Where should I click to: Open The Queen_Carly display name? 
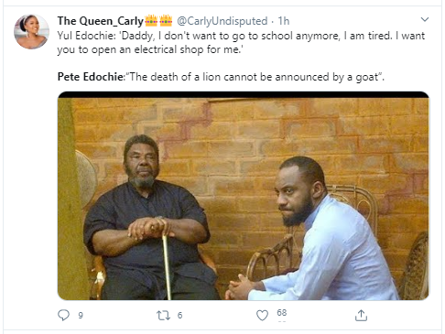(101, 21)
